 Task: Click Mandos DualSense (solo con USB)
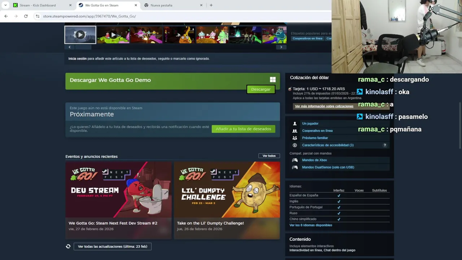pyautogui.click(x=328, y=167)
